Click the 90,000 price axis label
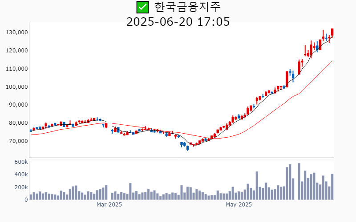 pos(18,105)
